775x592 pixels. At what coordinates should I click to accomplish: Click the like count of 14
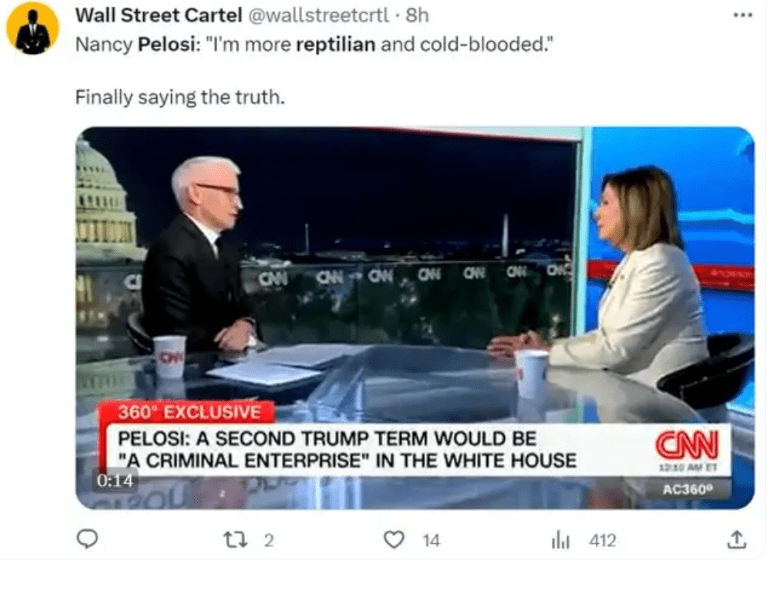coord(431,540)
